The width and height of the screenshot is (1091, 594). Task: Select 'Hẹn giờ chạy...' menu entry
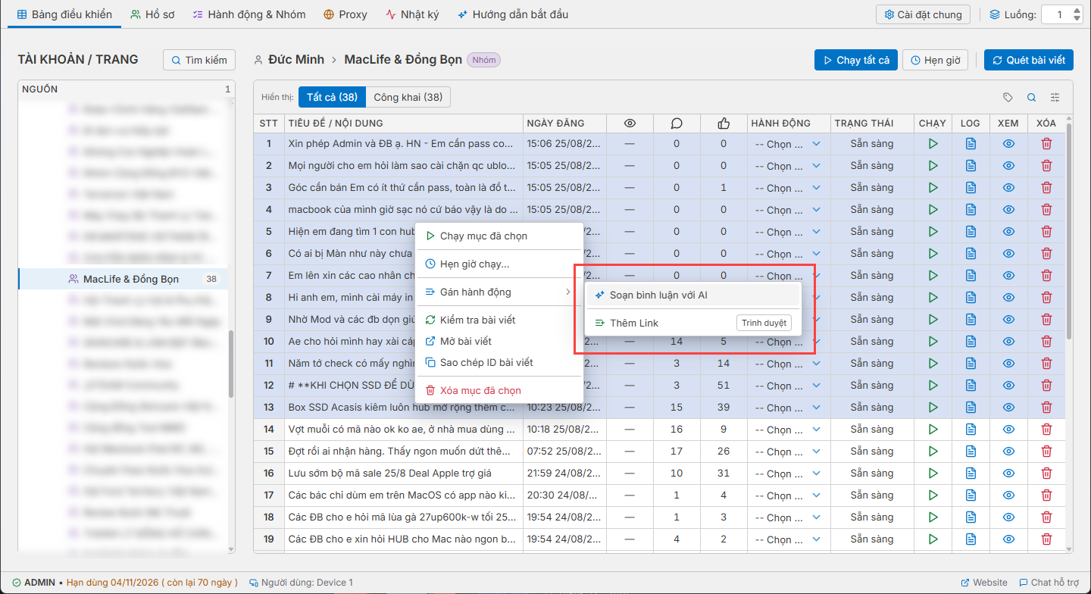(499, 264)
